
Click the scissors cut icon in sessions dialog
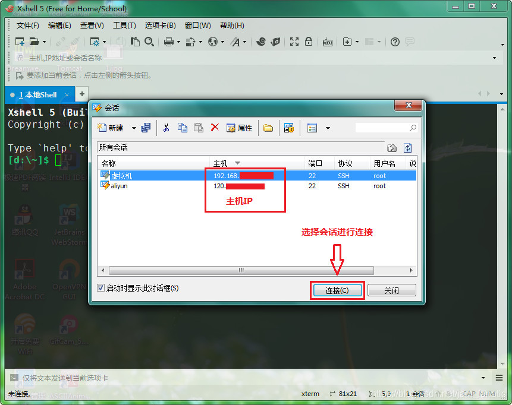pos(166,128)
